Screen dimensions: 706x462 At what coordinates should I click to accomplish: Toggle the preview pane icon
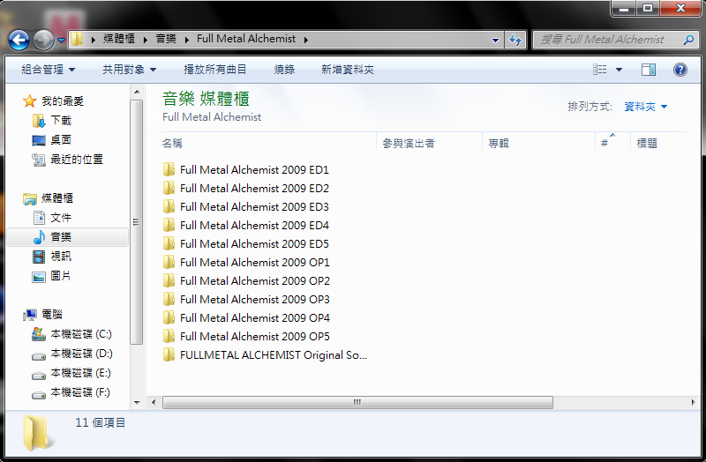(x=649, y=70)
